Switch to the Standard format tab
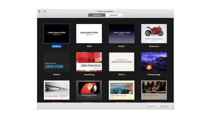This screenshot has height=119, width=211. (x=97, y=15)
